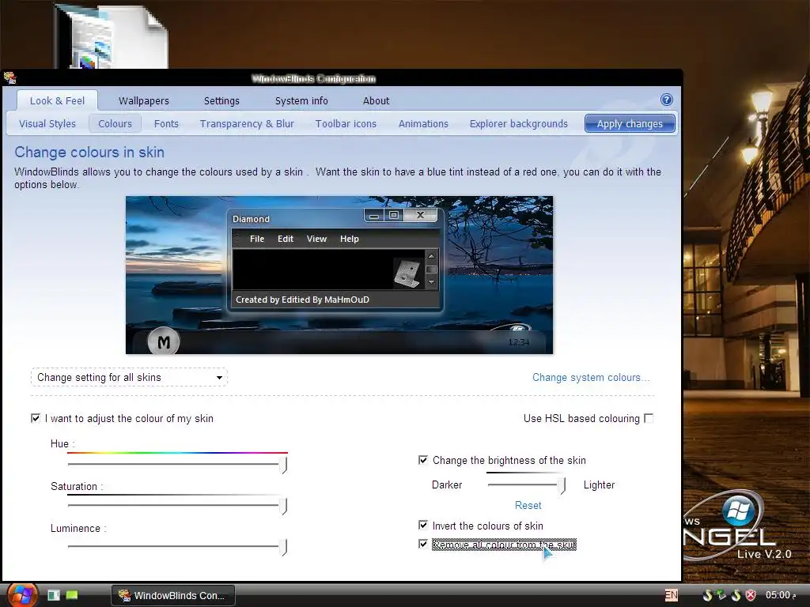Click the Apply changes button

coord(630,124)
